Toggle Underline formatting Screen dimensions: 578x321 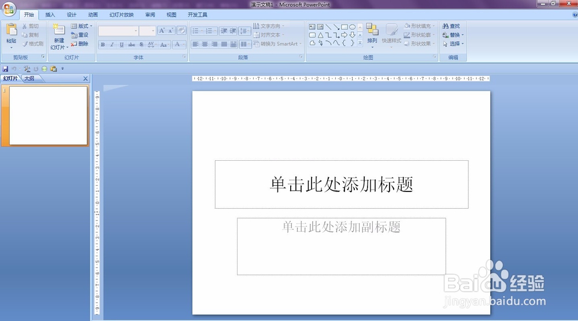(x=121, y=45)
